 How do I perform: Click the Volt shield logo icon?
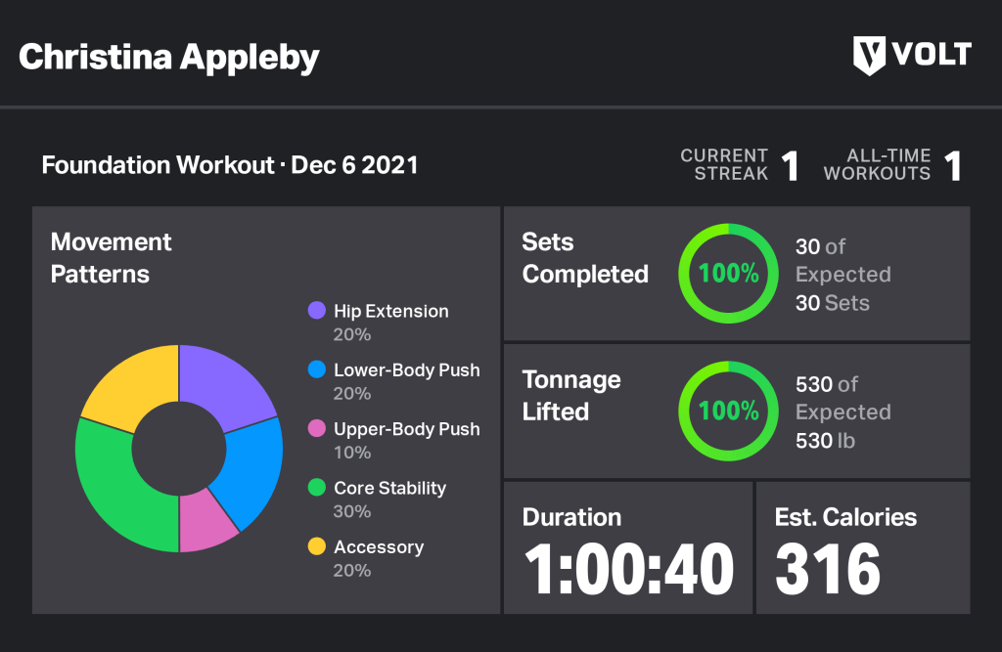point(870,55)
